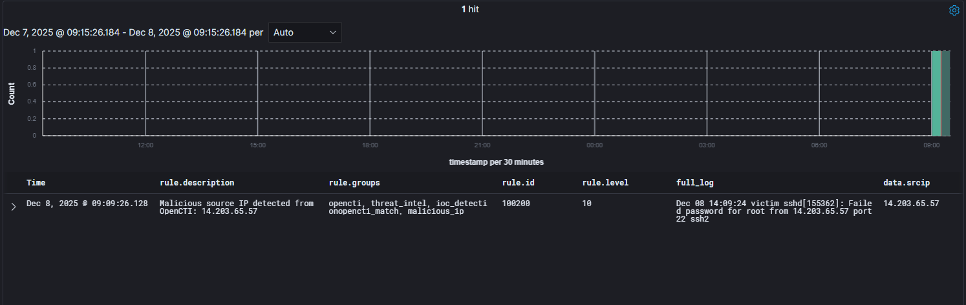Select the Failed password full_log text

pyautogui.click(x=773, y=212)
